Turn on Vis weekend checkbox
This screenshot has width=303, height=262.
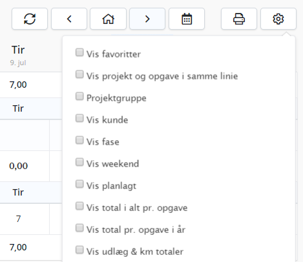tap(79, 162)
